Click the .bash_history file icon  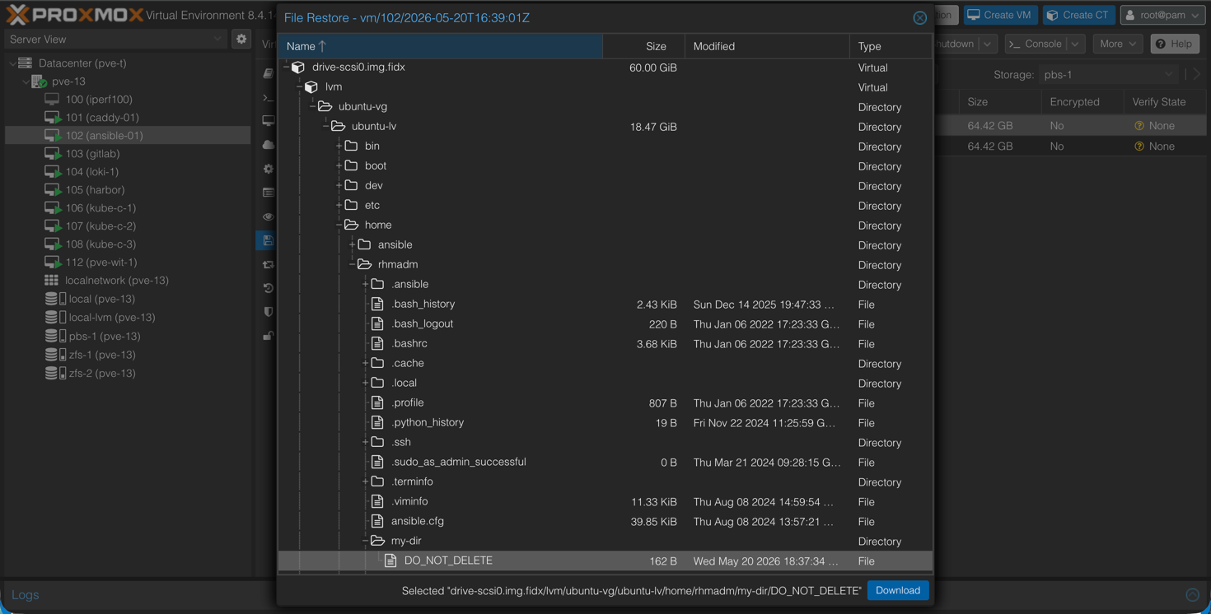click(x=377, y=305)
